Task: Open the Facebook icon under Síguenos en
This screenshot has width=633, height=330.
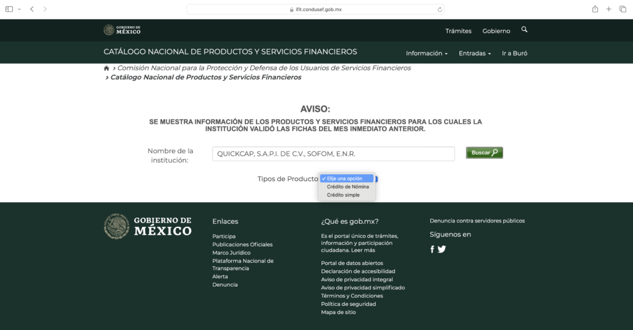Action: click(x=432, y=249)
